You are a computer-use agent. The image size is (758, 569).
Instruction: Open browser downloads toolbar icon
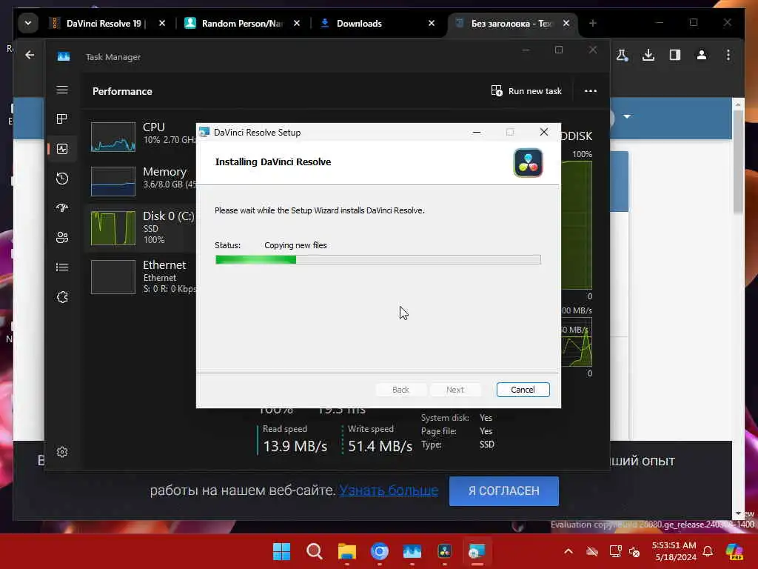coord(648,55)
